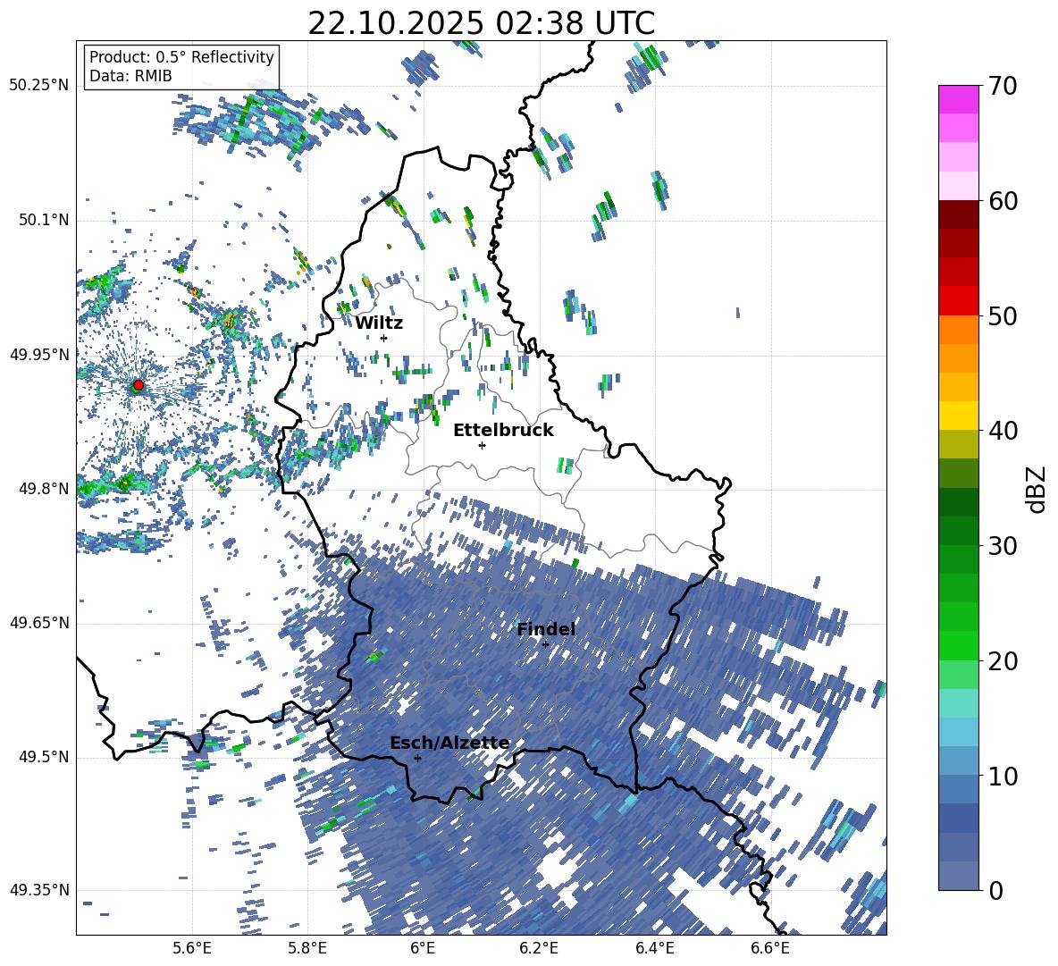The height and width of the screenshot is (966, 1058).
Task: Click the 6°E longitude label
Action: (423, 948)
